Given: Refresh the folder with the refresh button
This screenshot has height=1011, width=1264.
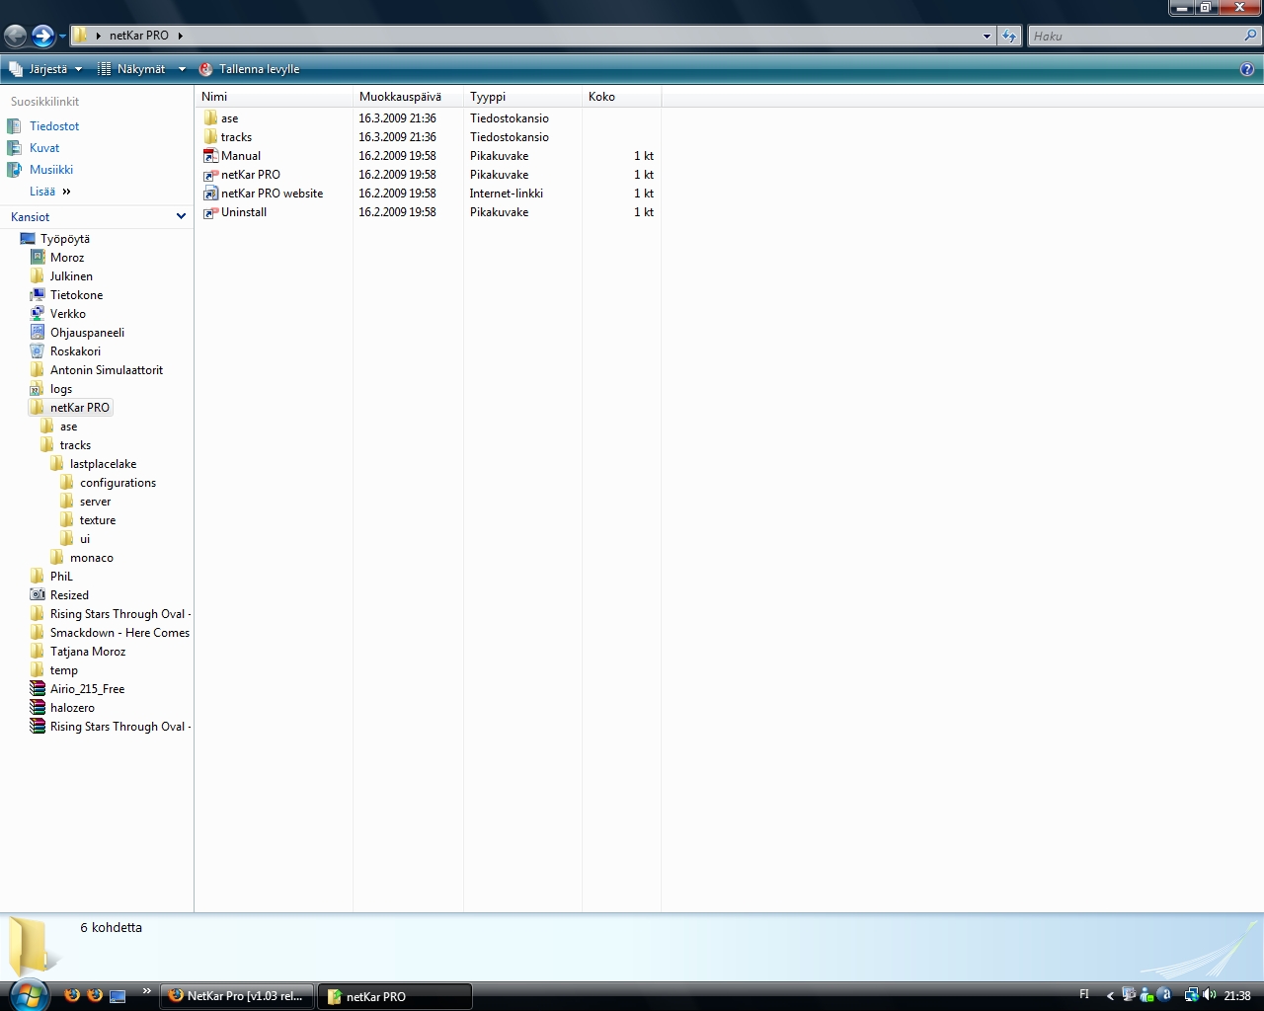Looking at the screenshot, I should pos(1008,37).
